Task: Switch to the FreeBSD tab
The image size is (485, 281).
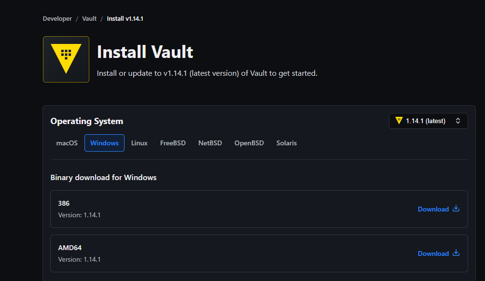Action: (x=173, y=143)
